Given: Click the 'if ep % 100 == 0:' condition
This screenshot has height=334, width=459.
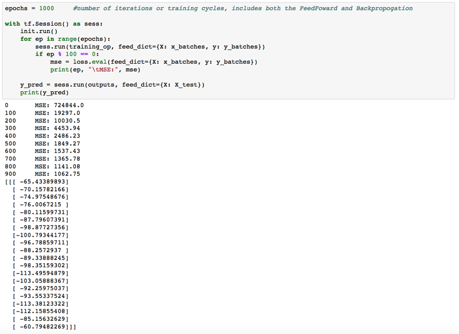Looking at the screenshot, I should (x=67, y=54).
